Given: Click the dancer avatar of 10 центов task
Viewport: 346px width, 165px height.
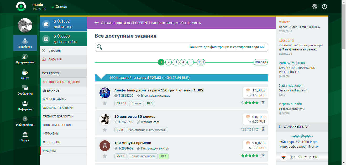Looking at the screenshot, I should point(105,119).
